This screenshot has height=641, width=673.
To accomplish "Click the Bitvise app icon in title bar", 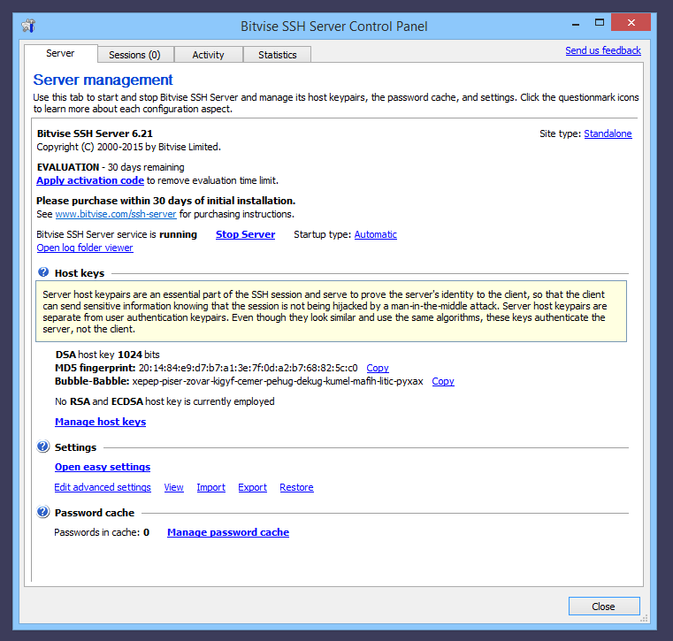I will 29,25.
